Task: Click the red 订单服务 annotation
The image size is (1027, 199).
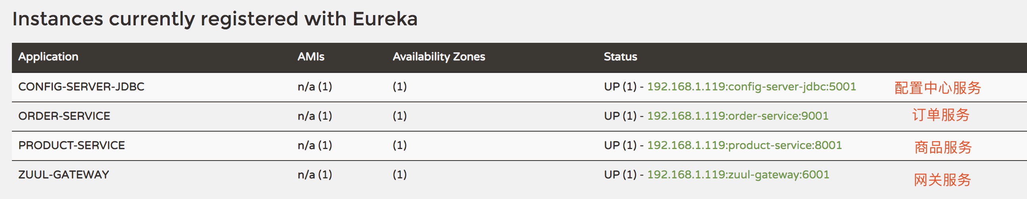Action: click(x=940, y=115)
